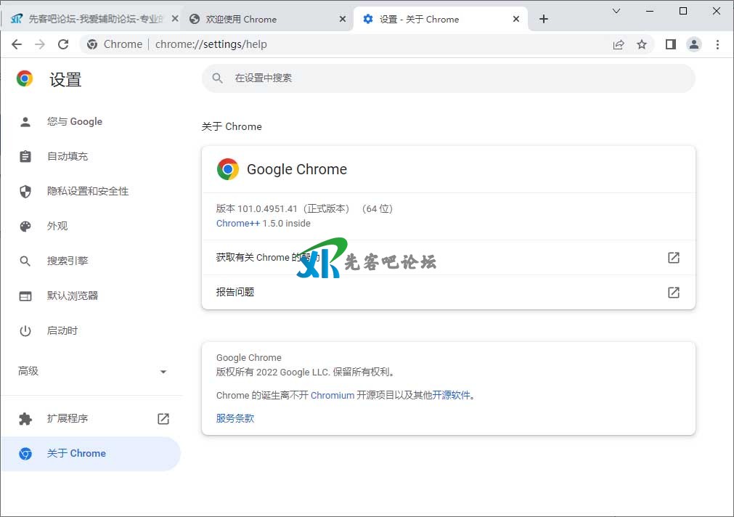Image resolution: width=734 pixels, height=517 pixels.
Task: Click the Chrome++ link
Action: point(237,224)
